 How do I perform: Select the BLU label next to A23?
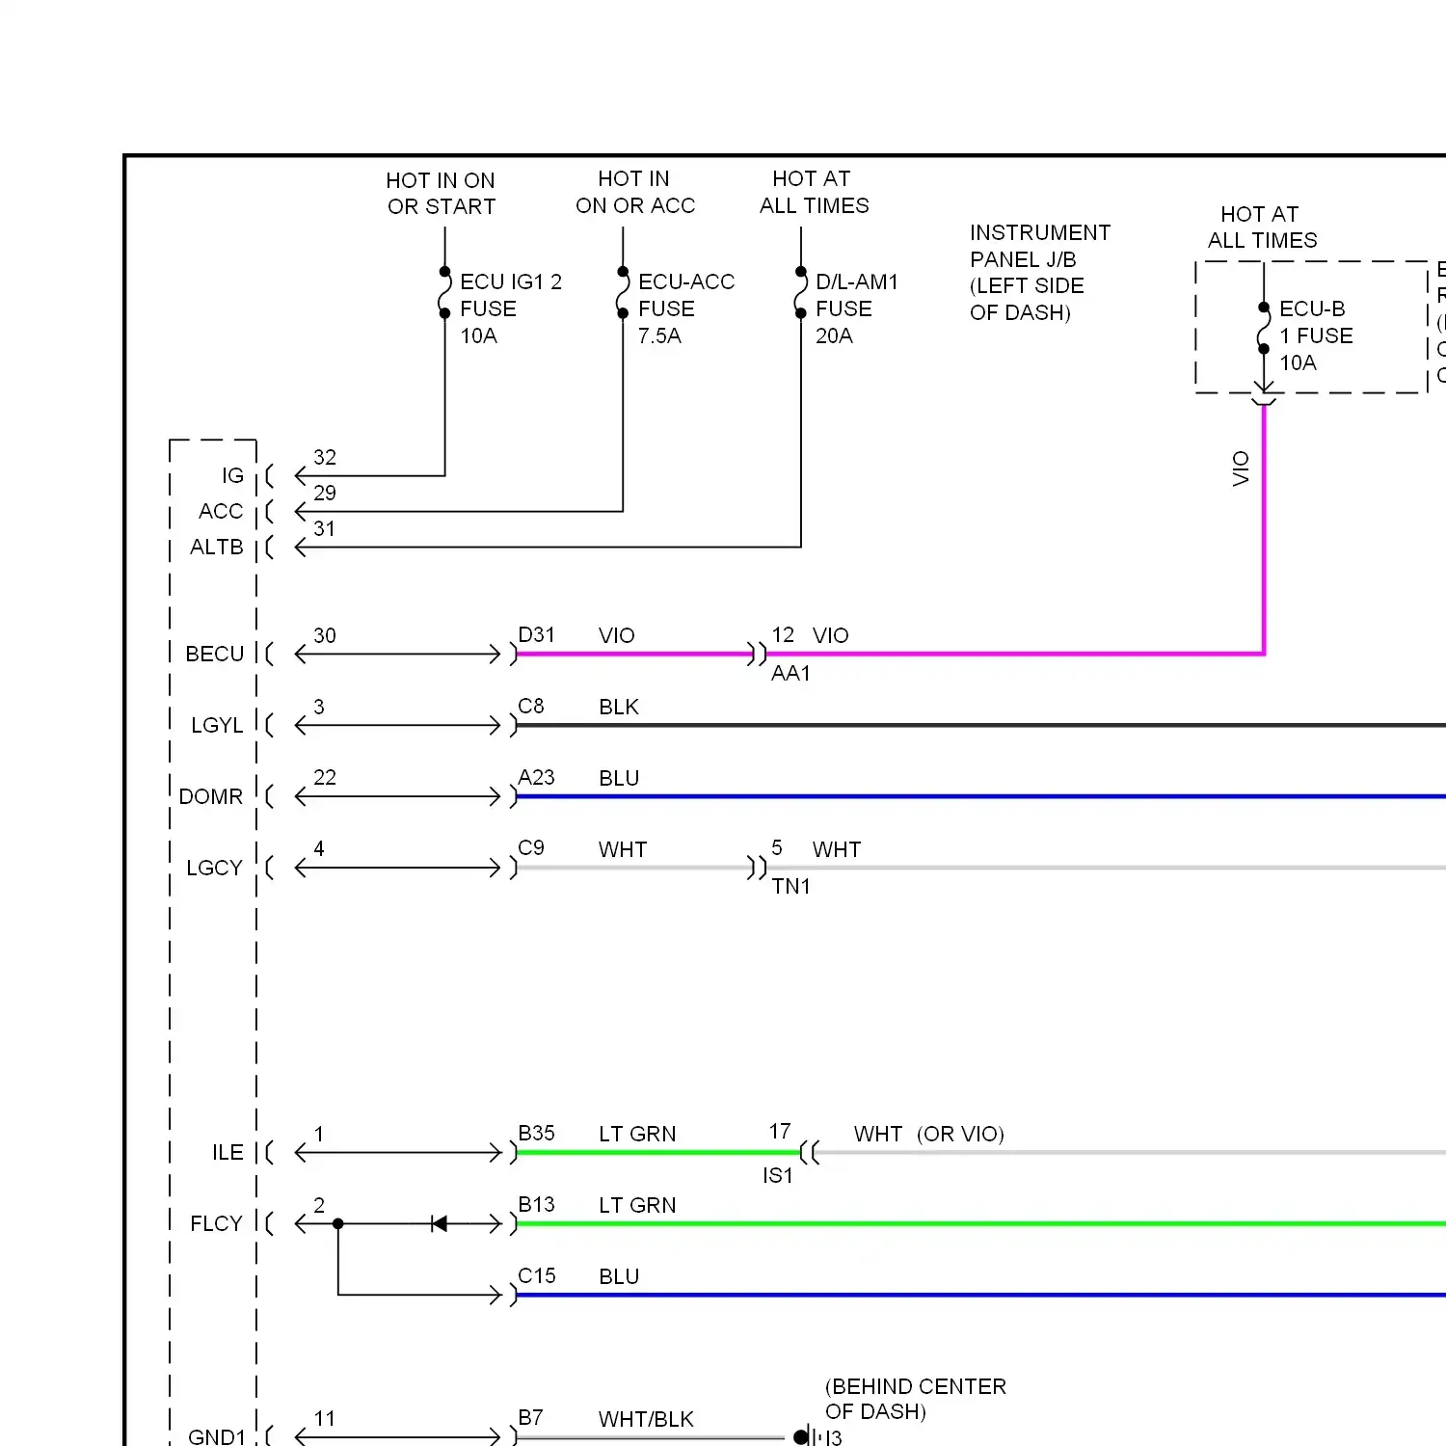619,778
